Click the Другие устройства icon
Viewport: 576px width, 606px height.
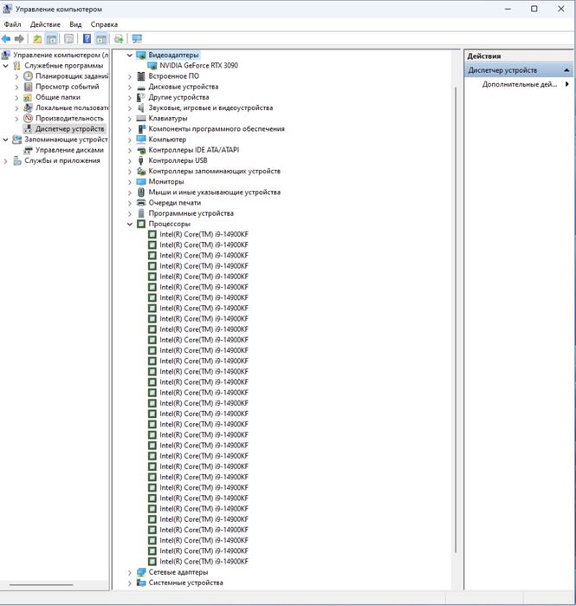141,97
